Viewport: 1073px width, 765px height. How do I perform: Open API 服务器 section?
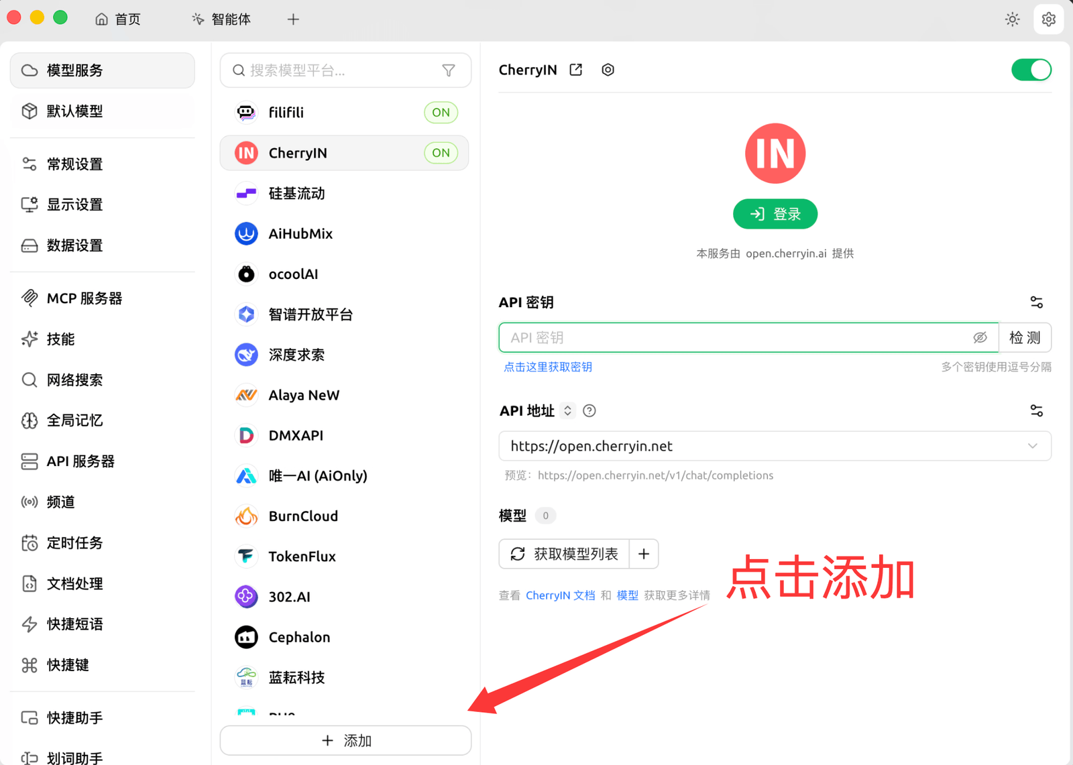coord(103,461)
